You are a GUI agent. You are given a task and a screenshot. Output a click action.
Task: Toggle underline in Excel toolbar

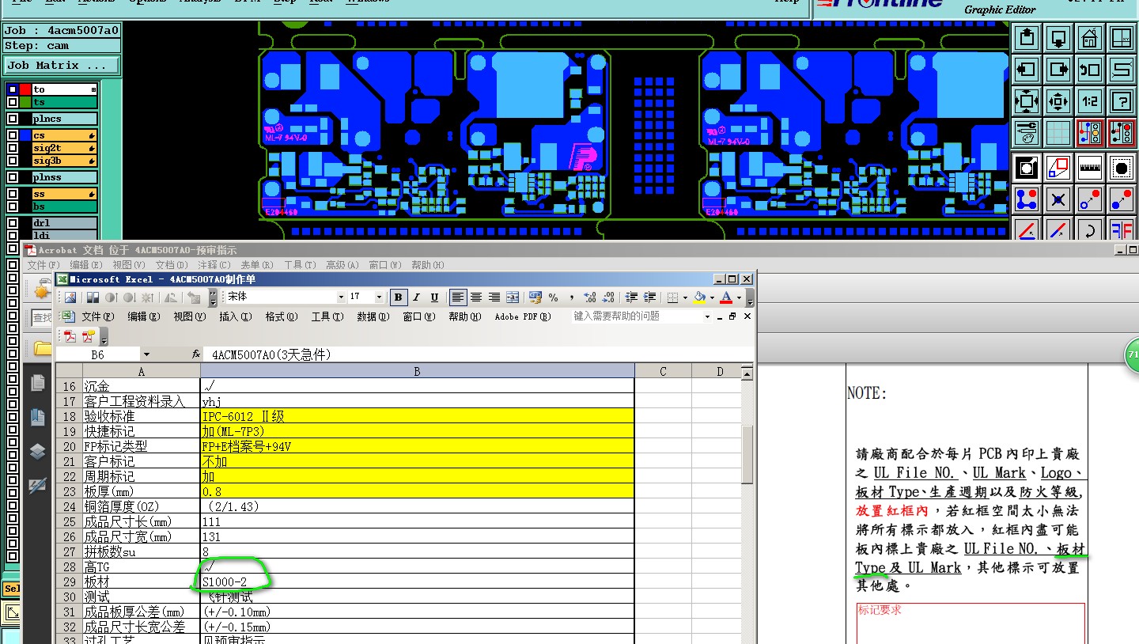(434, 297)
